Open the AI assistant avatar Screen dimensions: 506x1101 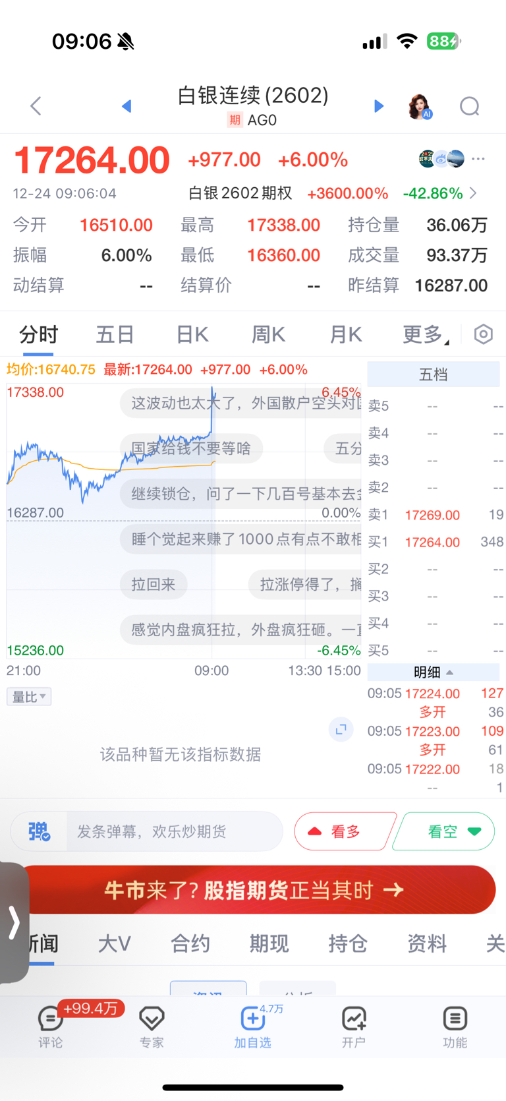pyautogui.click(x=420, y=106)
